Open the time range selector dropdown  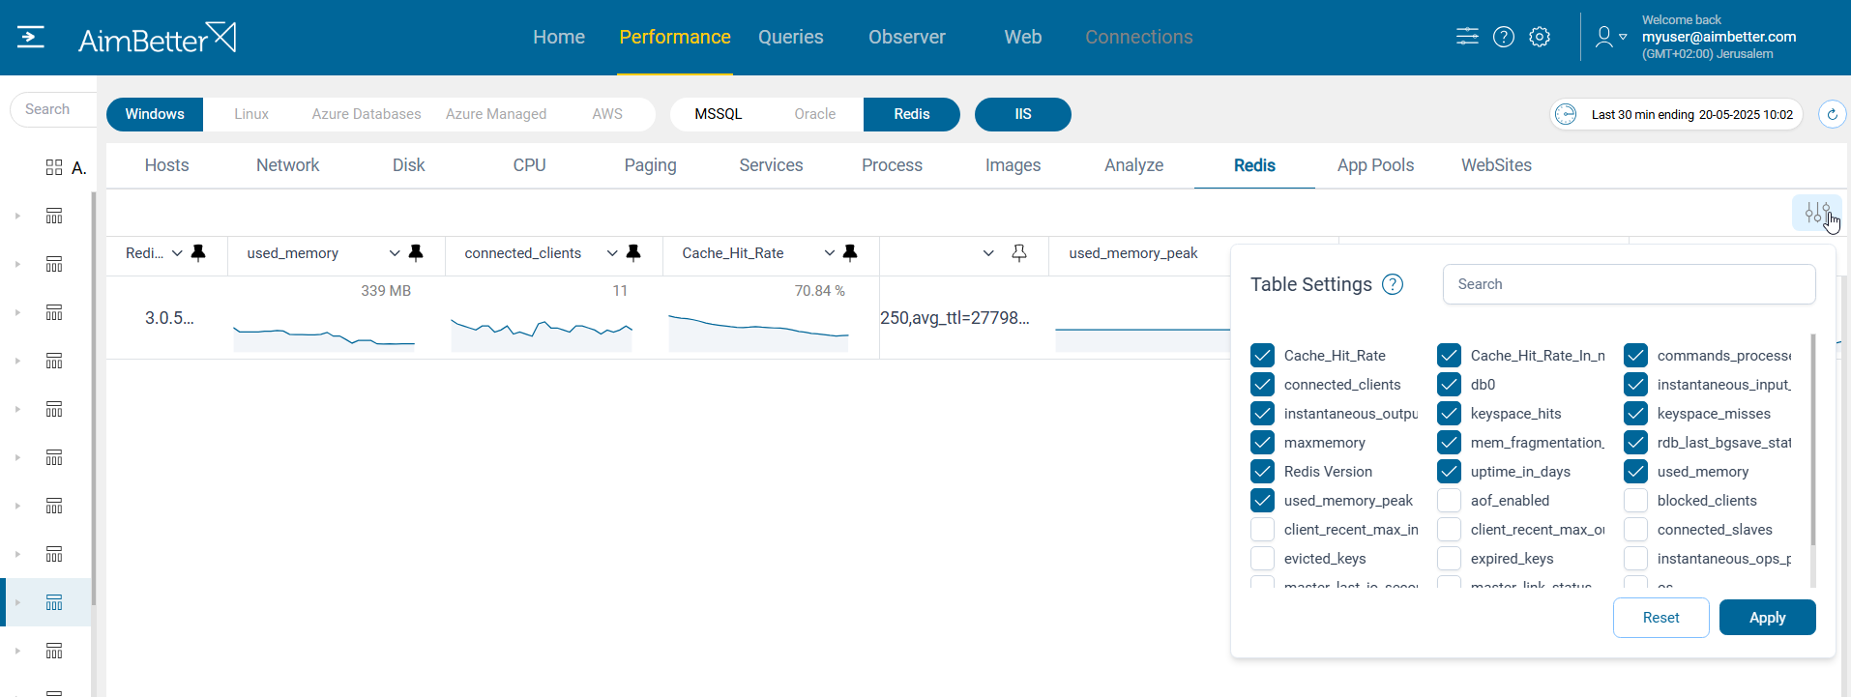point(1676,114)
